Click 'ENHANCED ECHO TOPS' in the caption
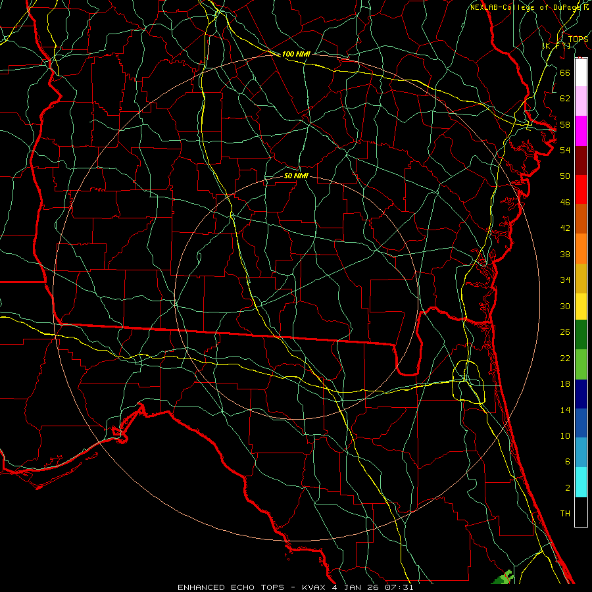 coord(230,587)
